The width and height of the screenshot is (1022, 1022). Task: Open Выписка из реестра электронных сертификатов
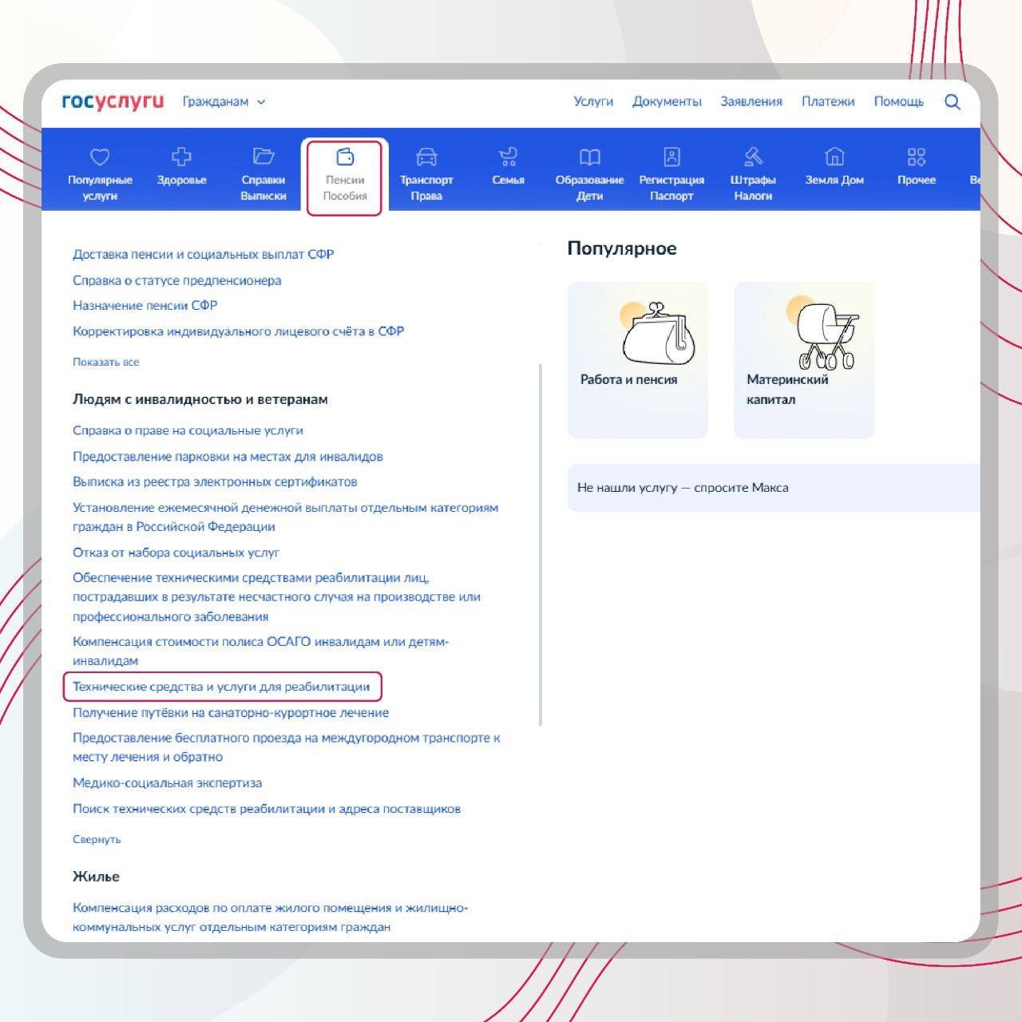pos(215,481)
